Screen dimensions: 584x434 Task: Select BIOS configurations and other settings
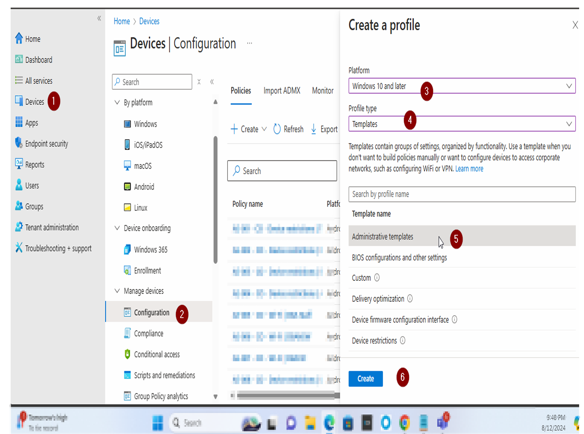point(462,257)
